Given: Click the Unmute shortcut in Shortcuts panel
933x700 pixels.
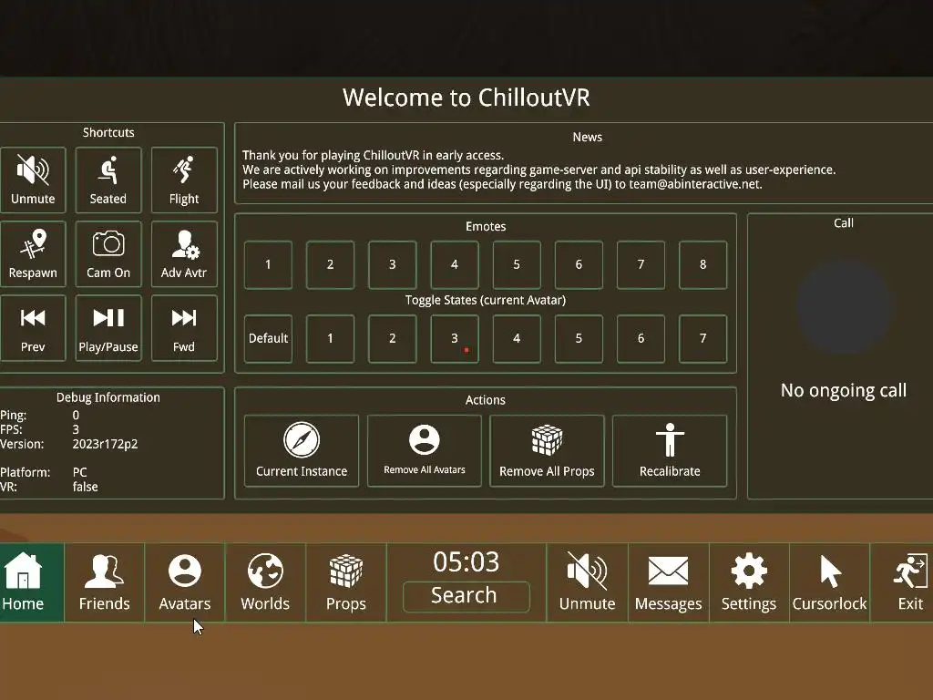Looking at the screenshot, I should [33, 180].
